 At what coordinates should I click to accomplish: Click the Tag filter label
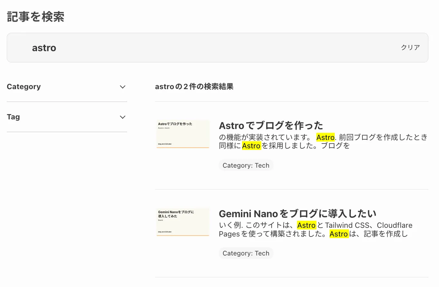click(14, 117)
